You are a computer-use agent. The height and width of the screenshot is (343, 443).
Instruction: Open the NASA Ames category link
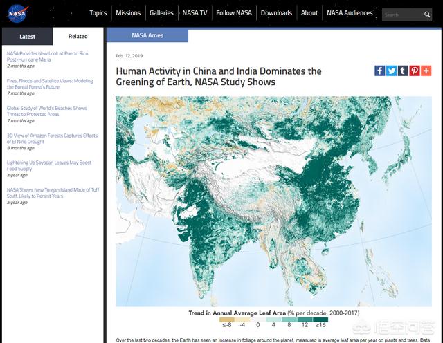(147, 35)
